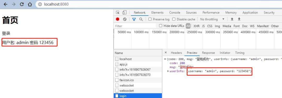Open the Headers detail tab

[176, 53]
